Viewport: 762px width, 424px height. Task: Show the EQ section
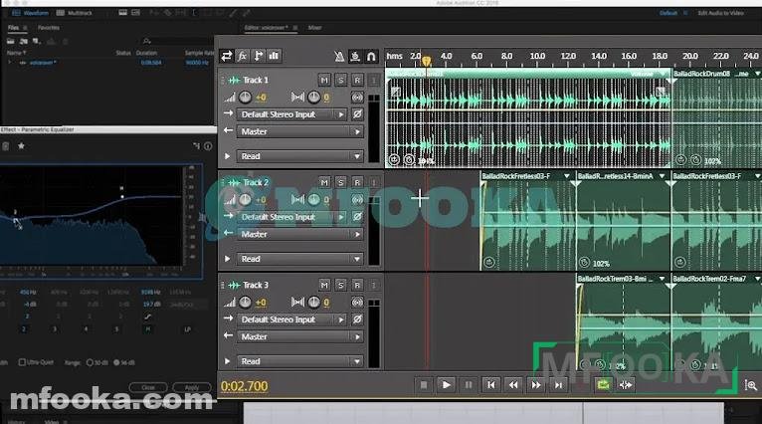coord(275,56)
